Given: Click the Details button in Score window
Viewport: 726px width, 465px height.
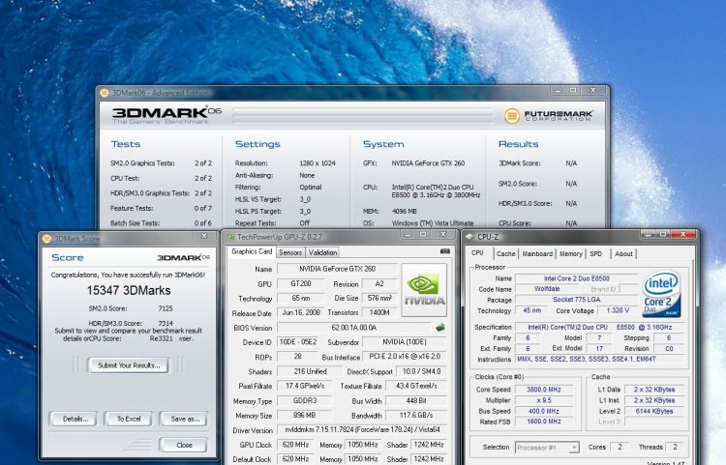Looking at the screenshot, I should coord(75,419).
